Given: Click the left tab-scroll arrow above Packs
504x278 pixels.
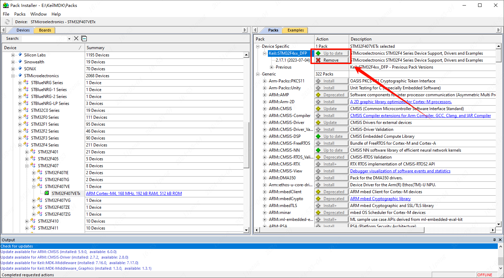Looking at the screenshot, I should pos(256,30).
